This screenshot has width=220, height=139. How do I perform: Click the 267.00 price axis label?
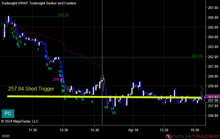pos(213,8)
